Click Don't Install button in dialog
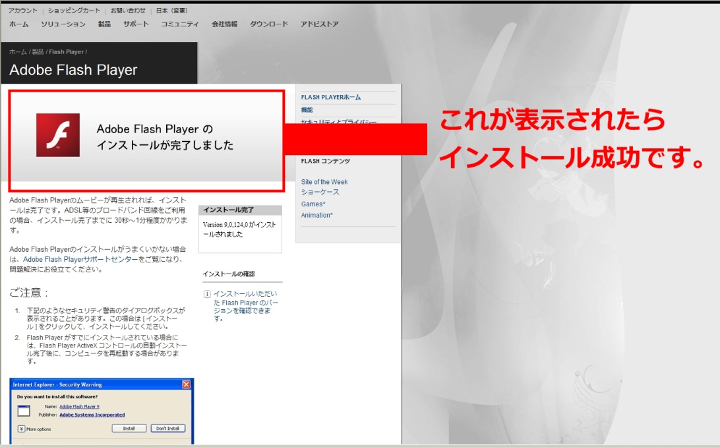The width and height of the screenshot is (720, 447). (167, 428)
